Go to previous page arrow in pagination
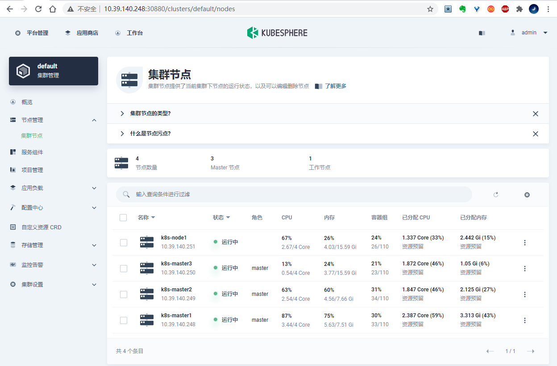This screenshot has height=366, width=557. pyautogui.click(x=490, y=351)
